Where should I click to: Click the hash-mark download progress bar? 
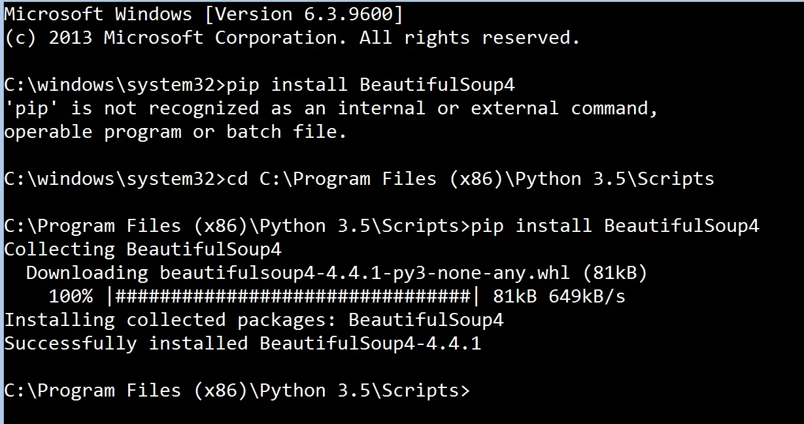[x=293, y=297]
